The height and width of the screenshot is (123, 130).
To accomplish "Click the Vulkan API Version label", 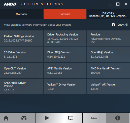I will point(104,85).
